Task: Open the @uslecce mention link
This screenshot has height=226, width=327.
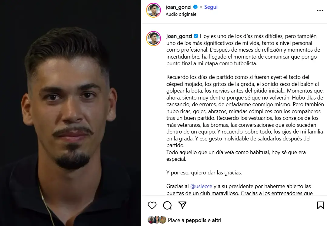Action: click(201, 186)
